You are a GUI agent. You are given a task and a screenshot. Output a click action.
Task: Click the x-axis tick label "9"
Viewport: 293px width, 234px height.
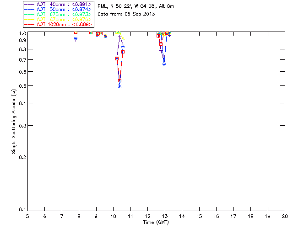[x=96, y=216]
